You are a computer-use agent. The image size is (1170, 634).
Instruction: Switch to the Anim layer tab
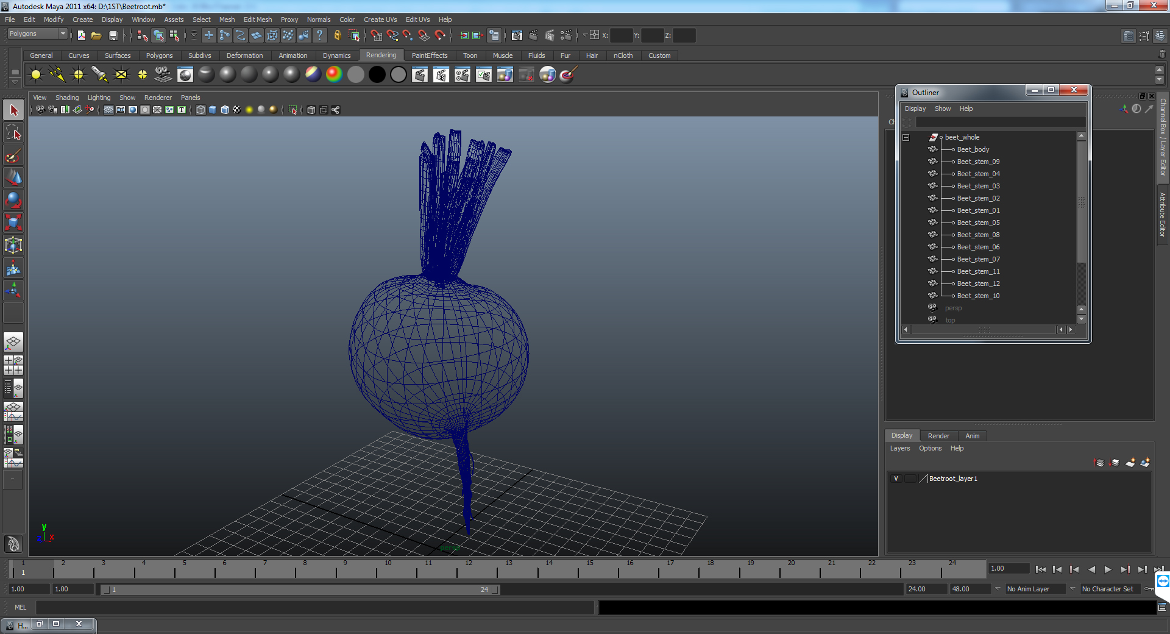point(973,436)
